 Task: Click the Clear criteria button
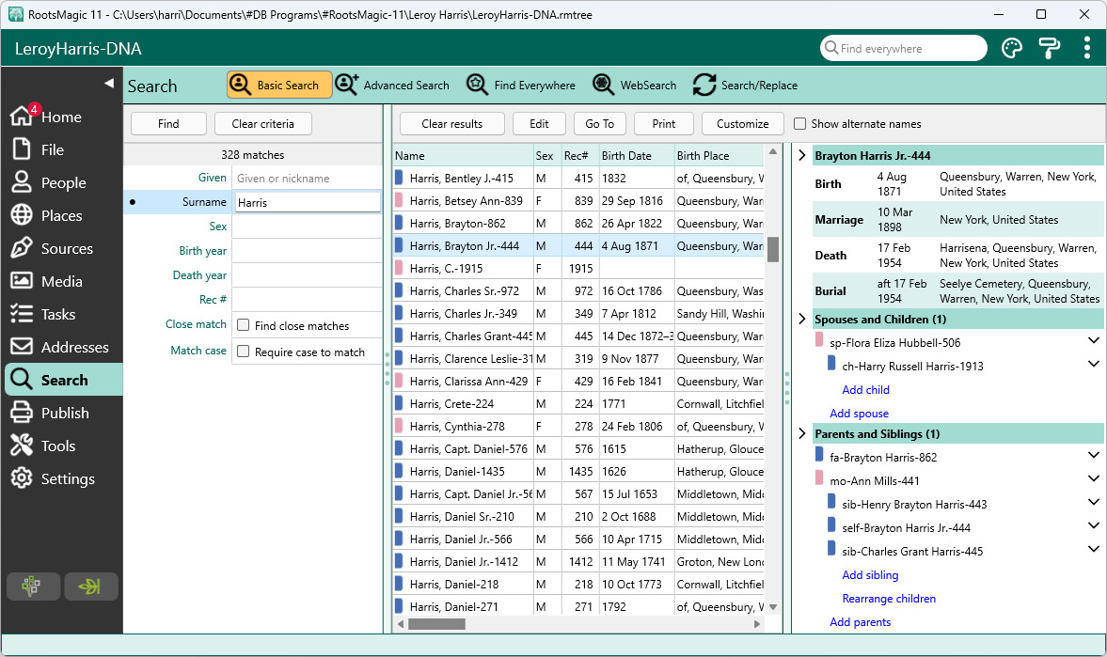[x=263, y=124]
